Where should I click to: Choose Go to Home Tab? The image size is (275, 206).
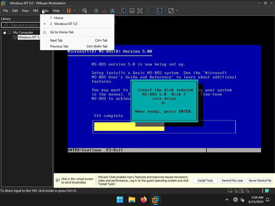pyautogui.click(x=77, y=32)
